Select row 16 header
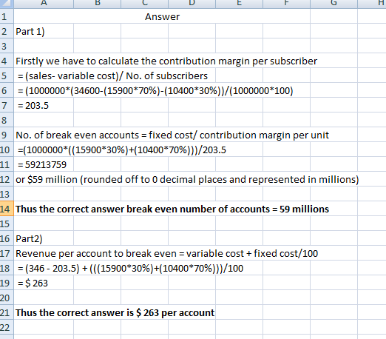Viewport: 386px width, 339px height. [7, 238]
